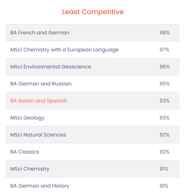The height and width of the screenshot is (193, 188).
Task: Open the BA German and Russian course
Action: [x=41, y=84]
